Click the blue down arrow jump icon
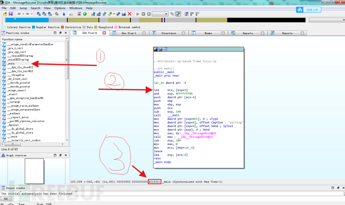345x205 pixels. [64, 14]
